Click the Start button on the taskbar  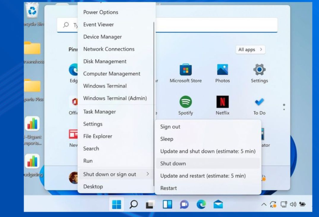116,204
